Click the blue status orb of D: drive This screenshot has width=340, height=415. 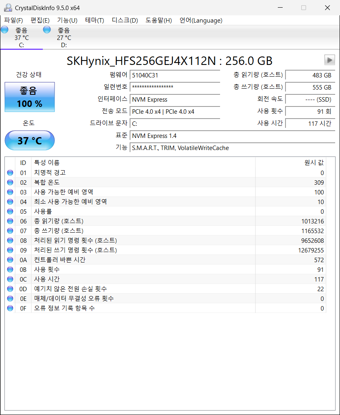coord(47,29)
